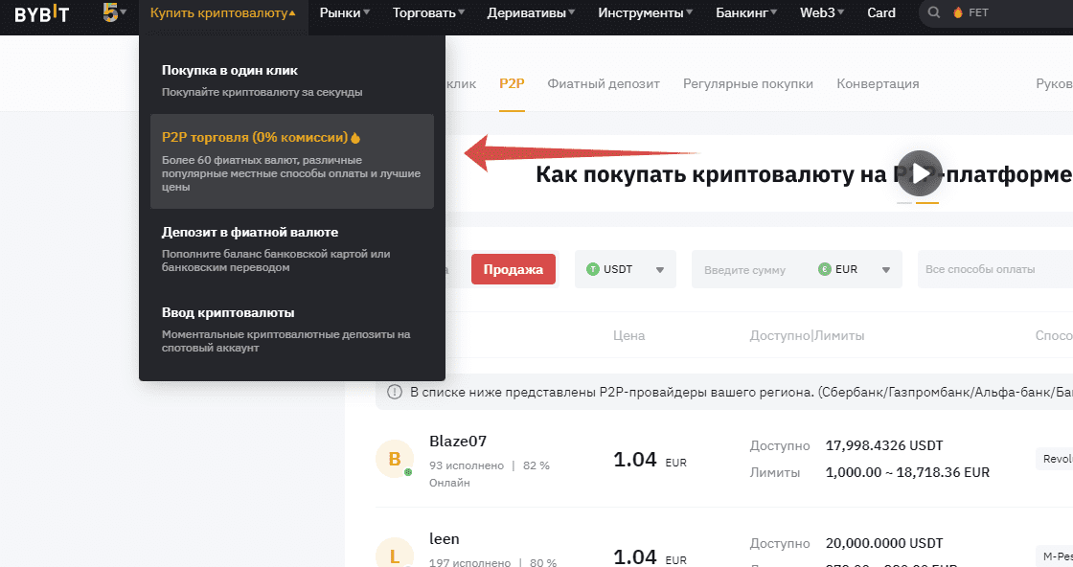Click the 17,998.4326 USDT available amount
Image resolution: width=1073 pixels, height=567 pixels.
point(884,446)
